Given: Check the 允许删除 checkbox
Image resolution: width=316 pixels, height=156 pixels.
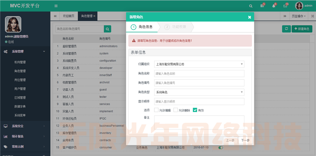Looking at the screenshot, I should click(175, 110).
